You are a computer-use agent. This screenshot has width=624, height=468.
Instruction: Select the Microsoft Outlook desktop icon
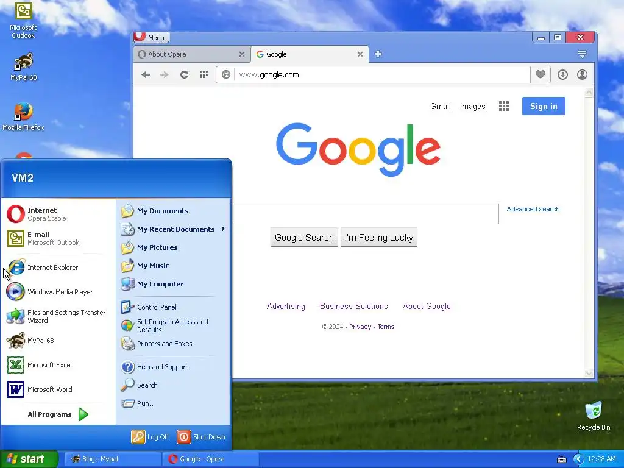click(23, 21)
